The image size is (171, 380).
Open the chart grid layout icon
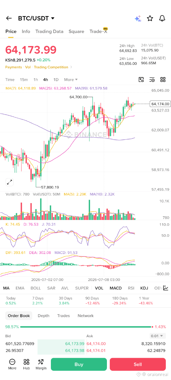tap(163, 80)
